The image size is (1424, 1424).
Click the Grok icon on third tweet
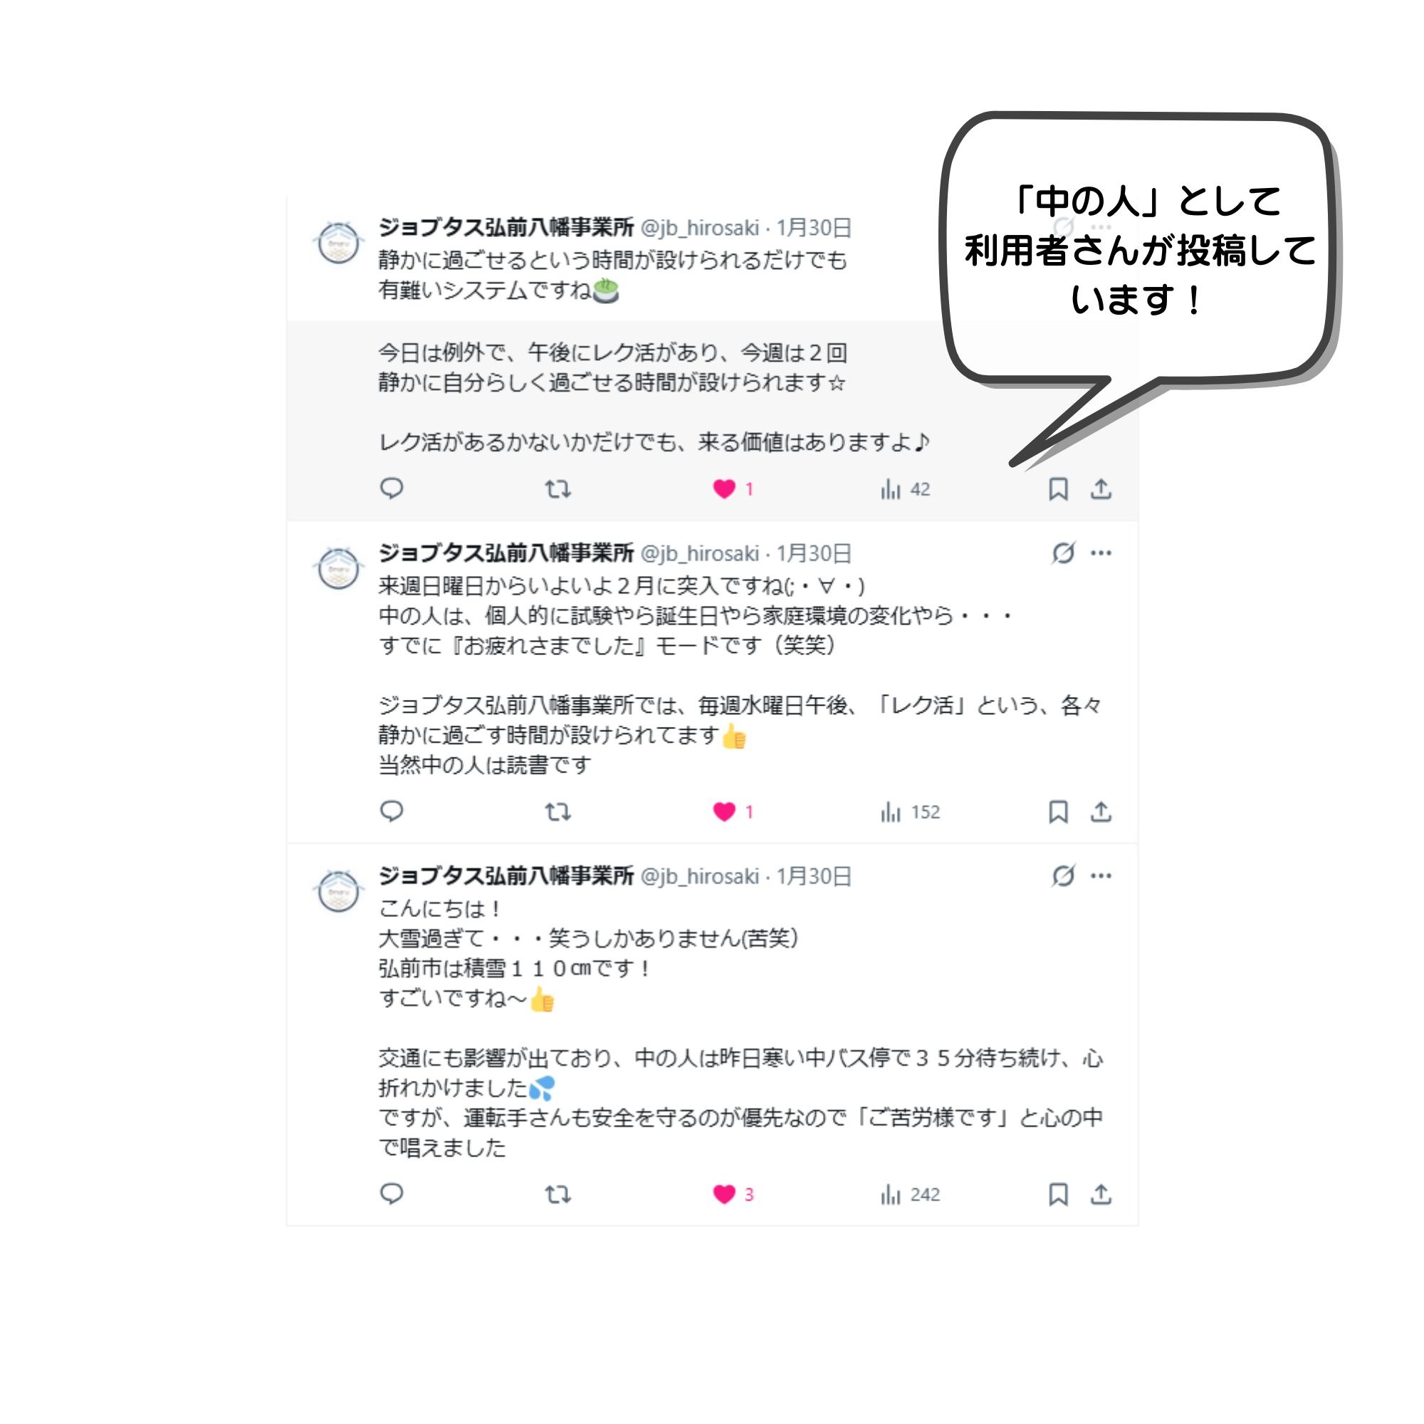(1063, 876)
